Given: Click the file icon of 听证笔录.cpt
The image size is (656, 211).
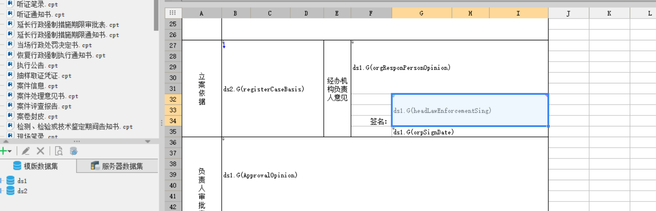Looking at the screenshot, I should [x=10, y=4].
